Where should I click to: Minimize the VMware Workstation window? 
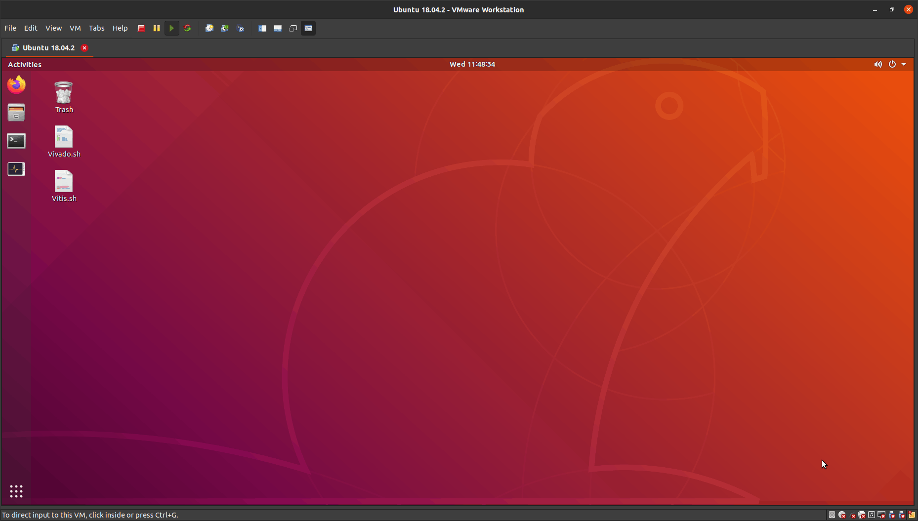pos(875,9)
